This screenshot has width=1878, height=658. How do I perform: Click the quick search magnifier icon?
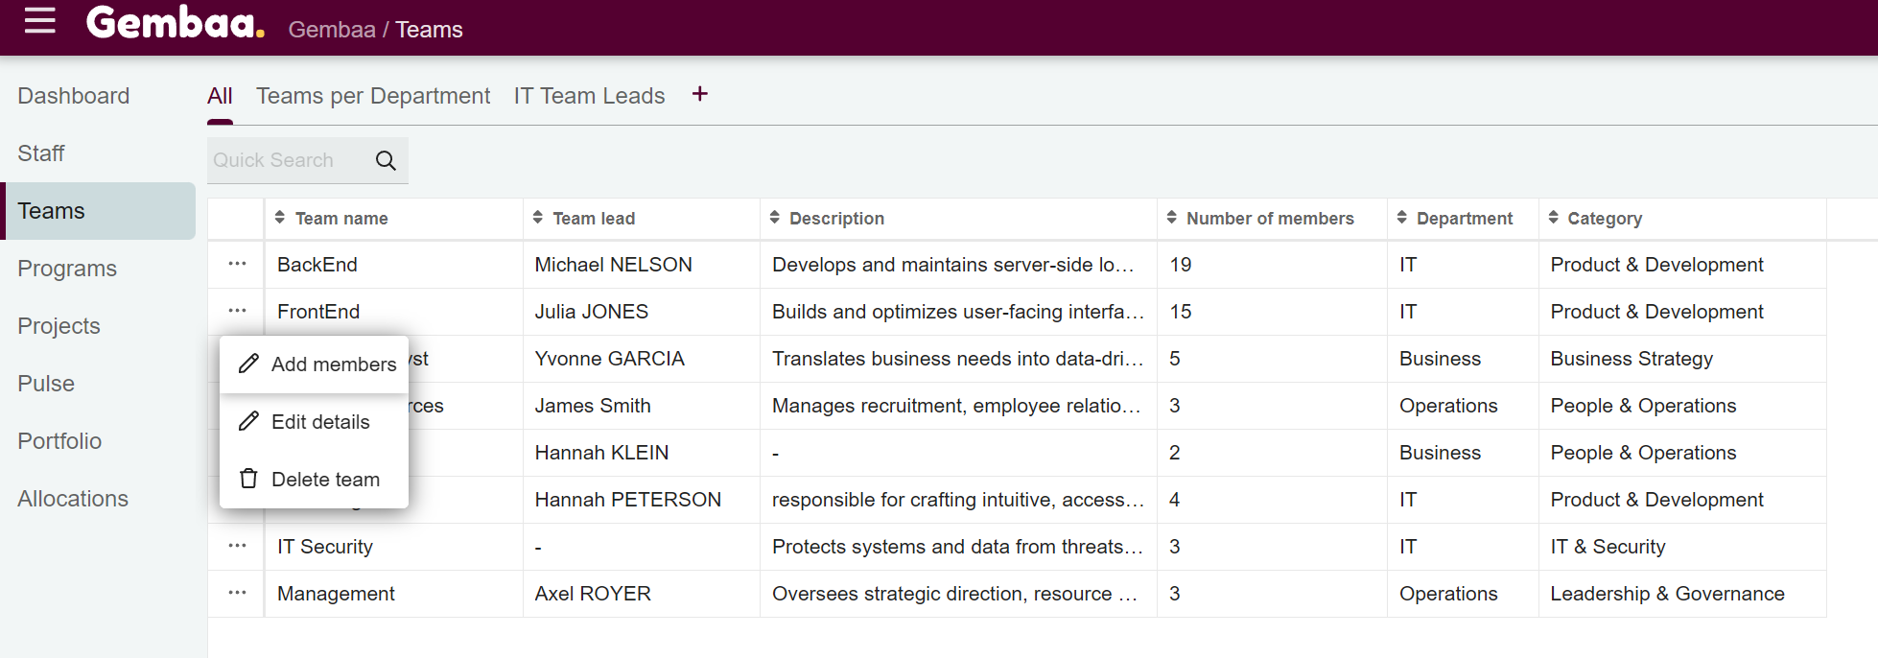[x=386, y=160]
